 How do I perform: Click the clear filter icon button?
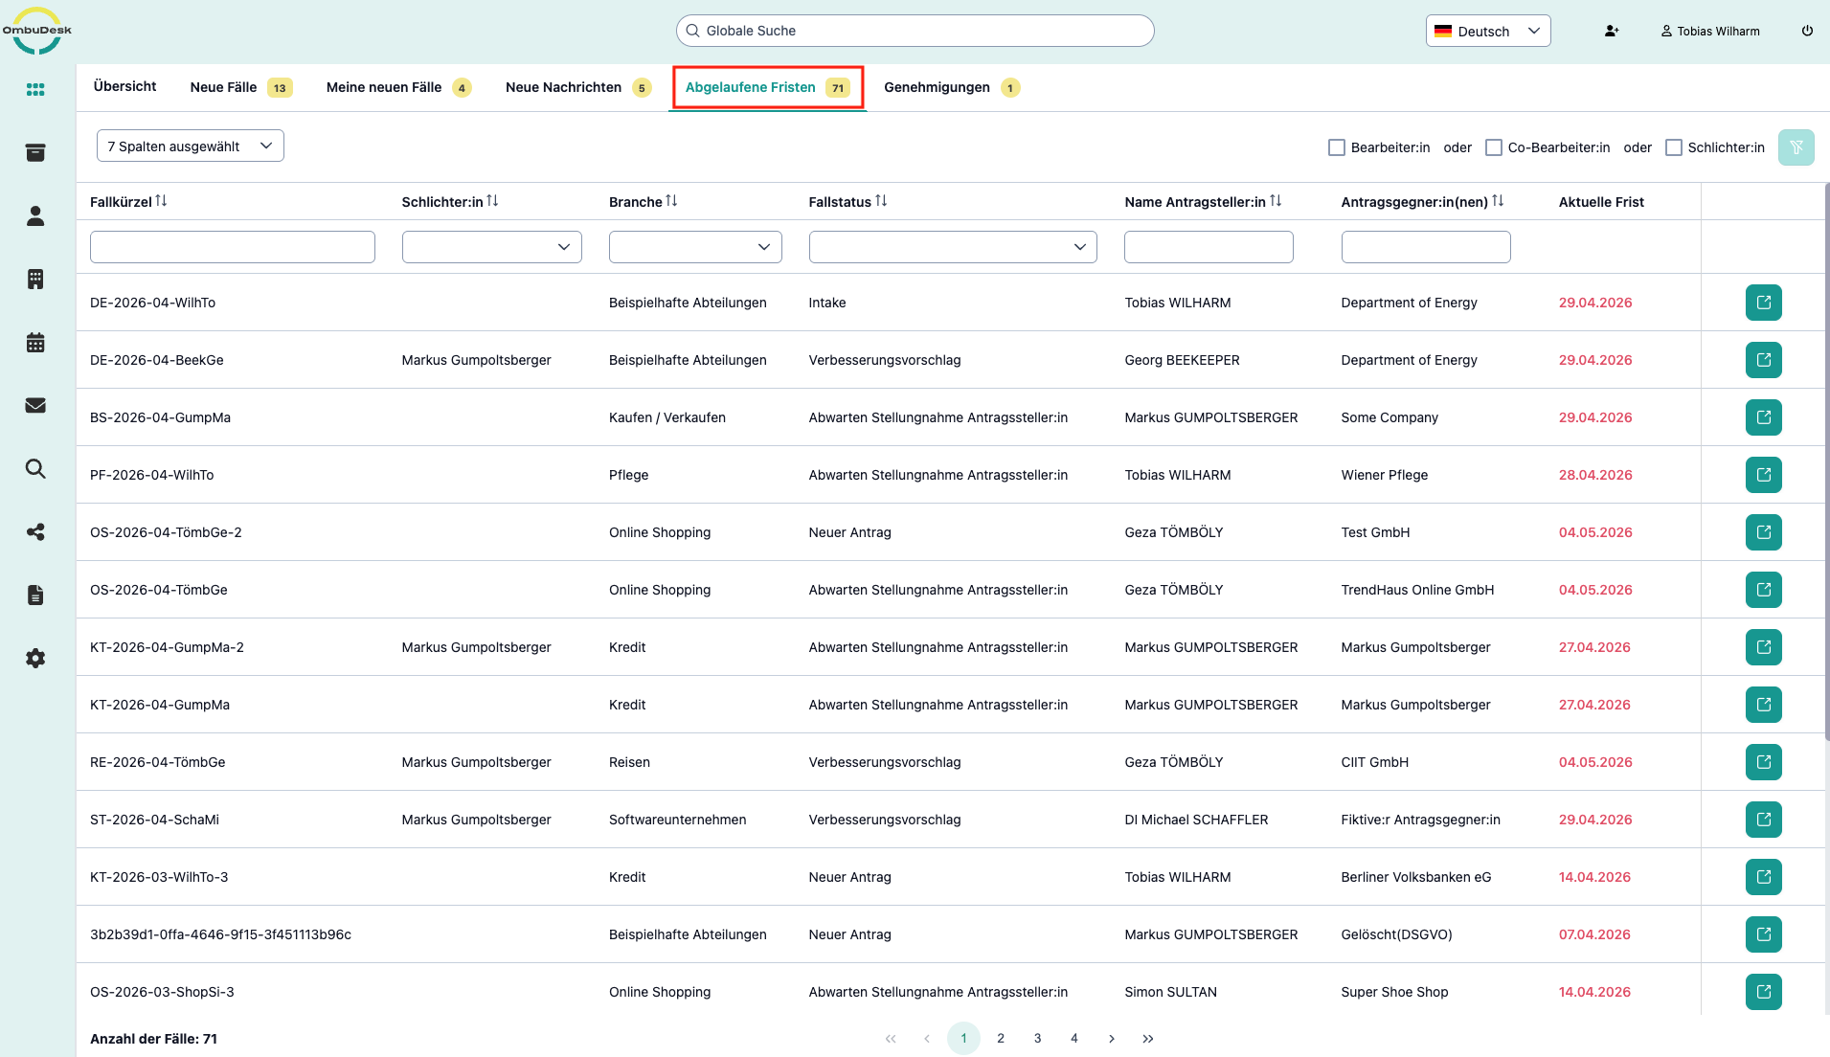[x=1796, y=147]
